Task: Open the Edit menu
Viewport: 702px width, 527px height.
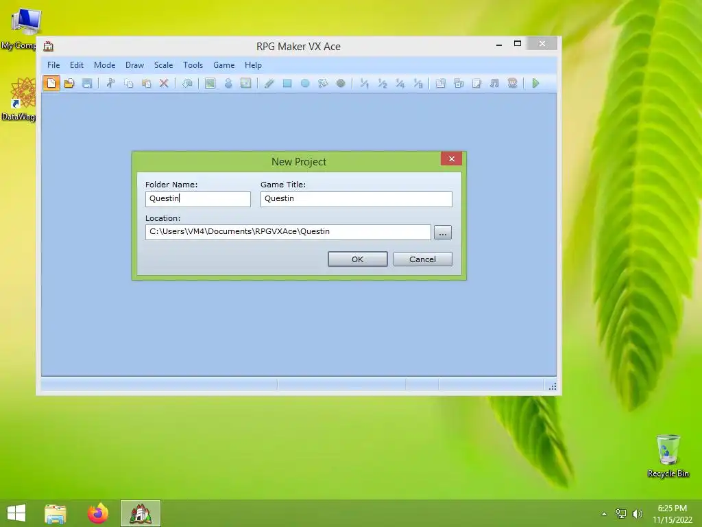Action: tap(77, 65)
